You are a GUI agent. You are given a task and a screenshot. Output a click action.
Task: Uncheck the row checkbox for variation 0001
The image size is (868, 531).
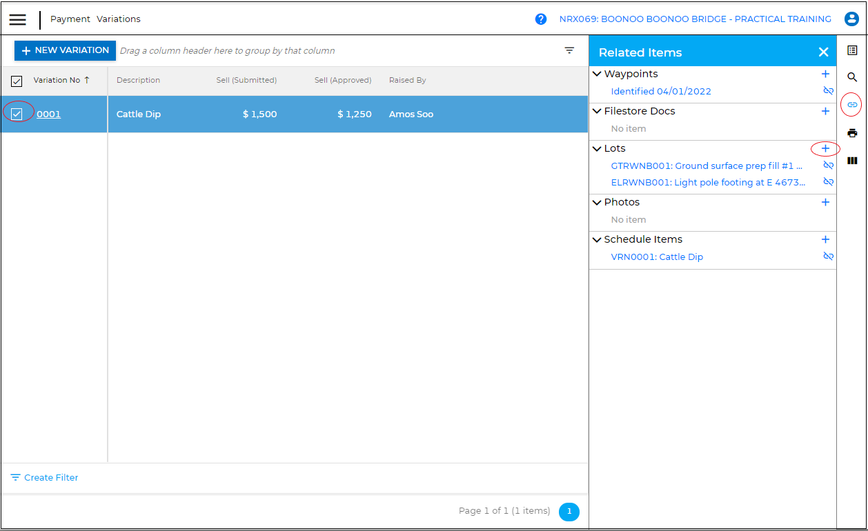[x=17, y=114]
